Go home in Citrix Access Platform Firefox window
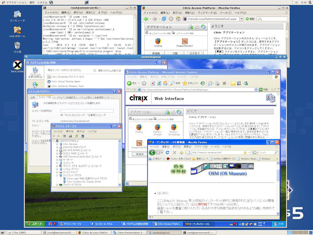The image size is (313, 235). point(178,19)
